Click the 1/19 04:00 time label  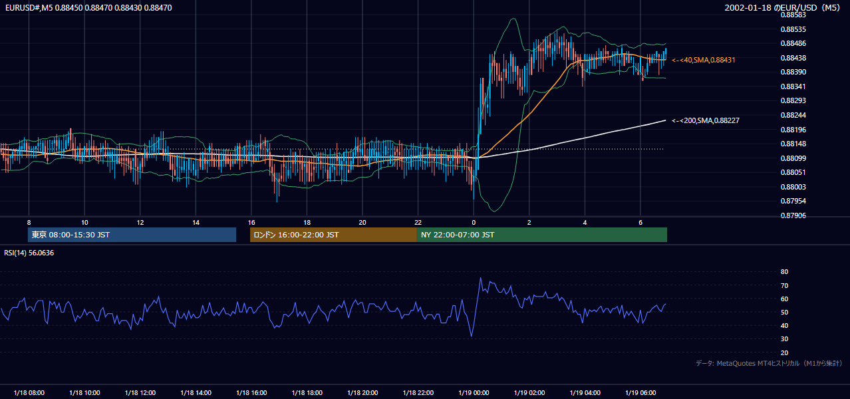click(584, 393)
